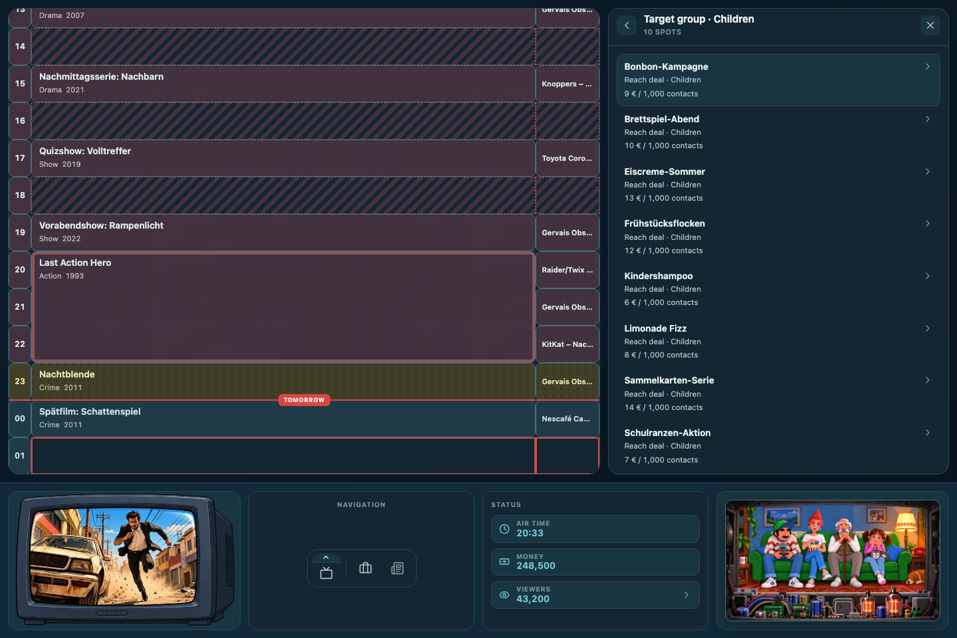Select the Quizshow: Volltreffer programme block
Image resolution: width=957 pixels, height=638 pixels.
tap(284, 158)
